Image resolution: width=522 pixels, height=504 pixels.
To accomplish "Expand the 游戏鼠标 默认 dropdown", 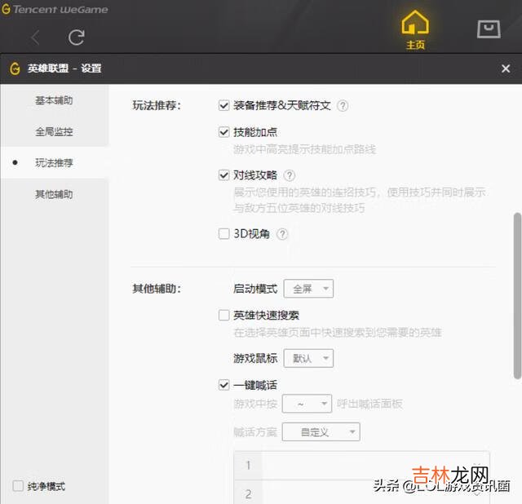I will tap(308, 358).
